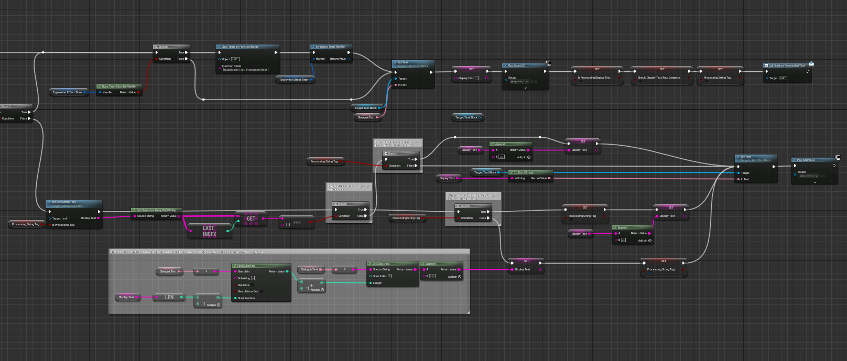Select Display Text variable feeding LEN
This screenshot has width=847, height=361.
click(x=127, y=297)
